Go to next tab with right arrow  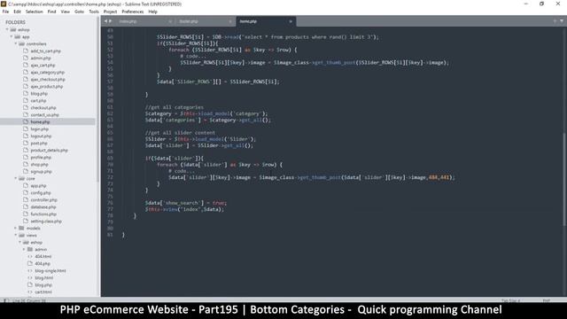coord(110,21)
